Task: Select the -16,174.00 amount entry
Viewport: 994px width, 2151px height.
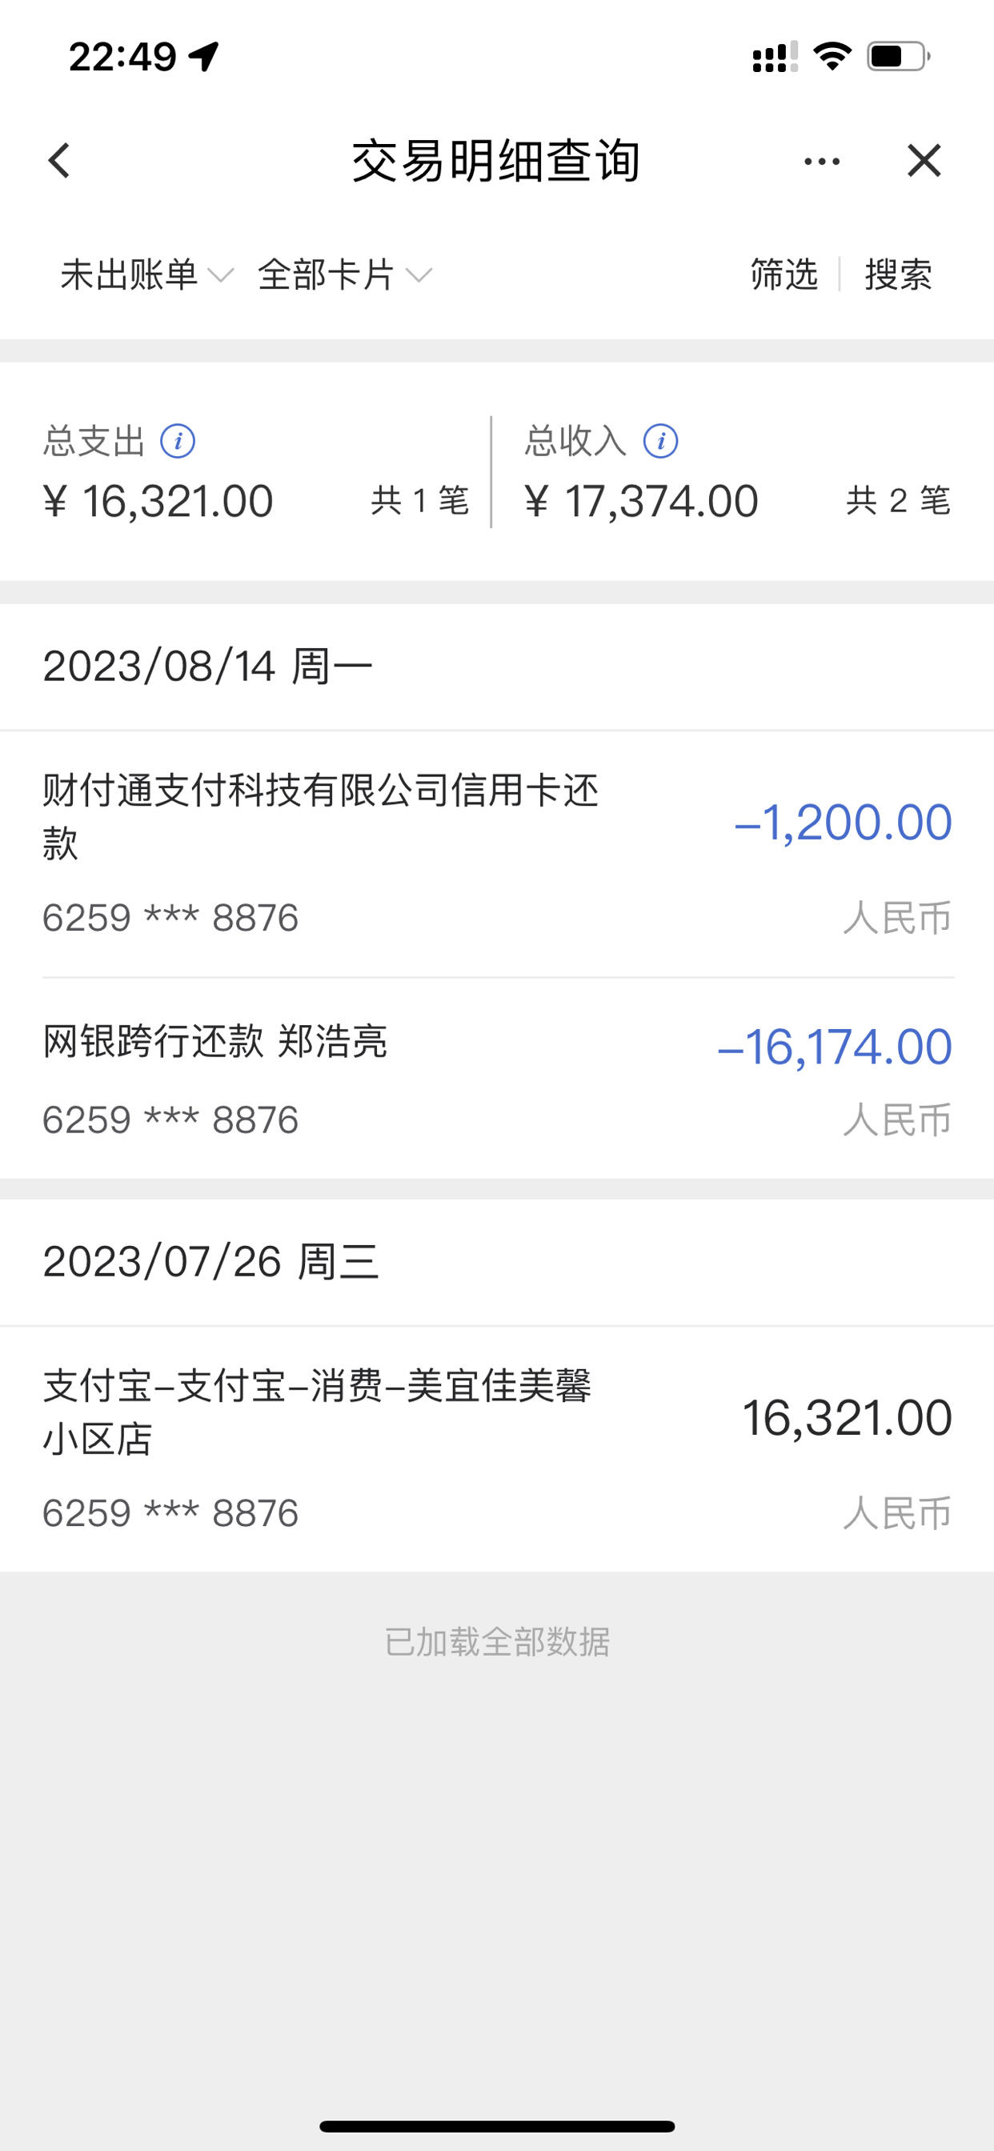Action: tap(835, 1047)
